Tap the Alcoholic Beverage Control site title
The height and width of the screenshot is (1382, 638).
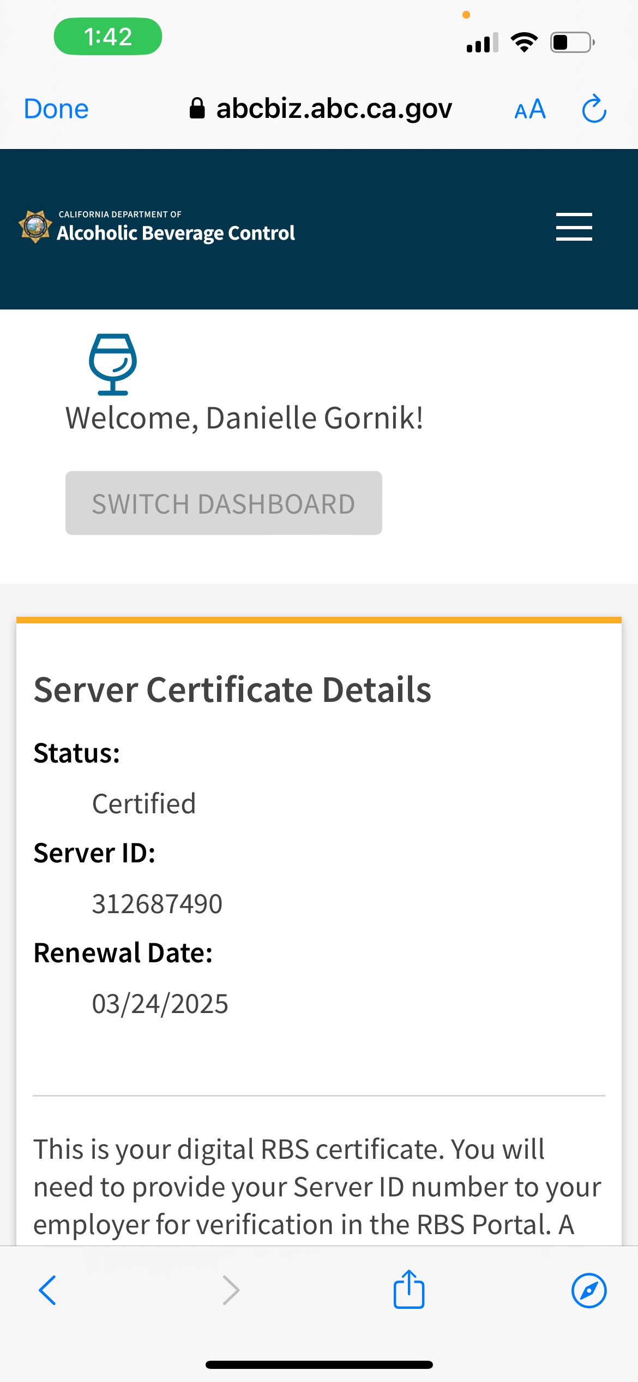click(x=176, y=232)
